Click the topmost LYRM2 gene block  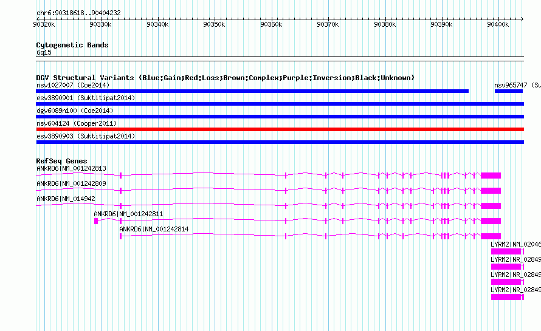507,251
